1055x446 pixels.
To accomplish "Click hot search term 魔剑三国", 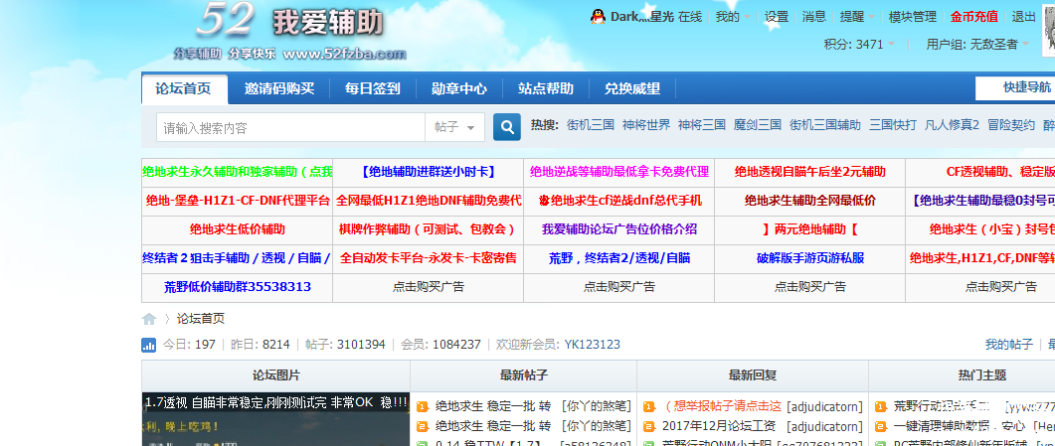I will [x=758, y=125].
